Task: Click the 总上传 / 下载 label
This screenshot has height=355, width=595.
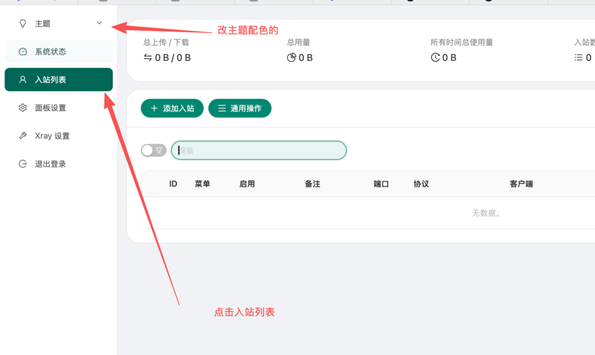Action: tap(166, 42)
